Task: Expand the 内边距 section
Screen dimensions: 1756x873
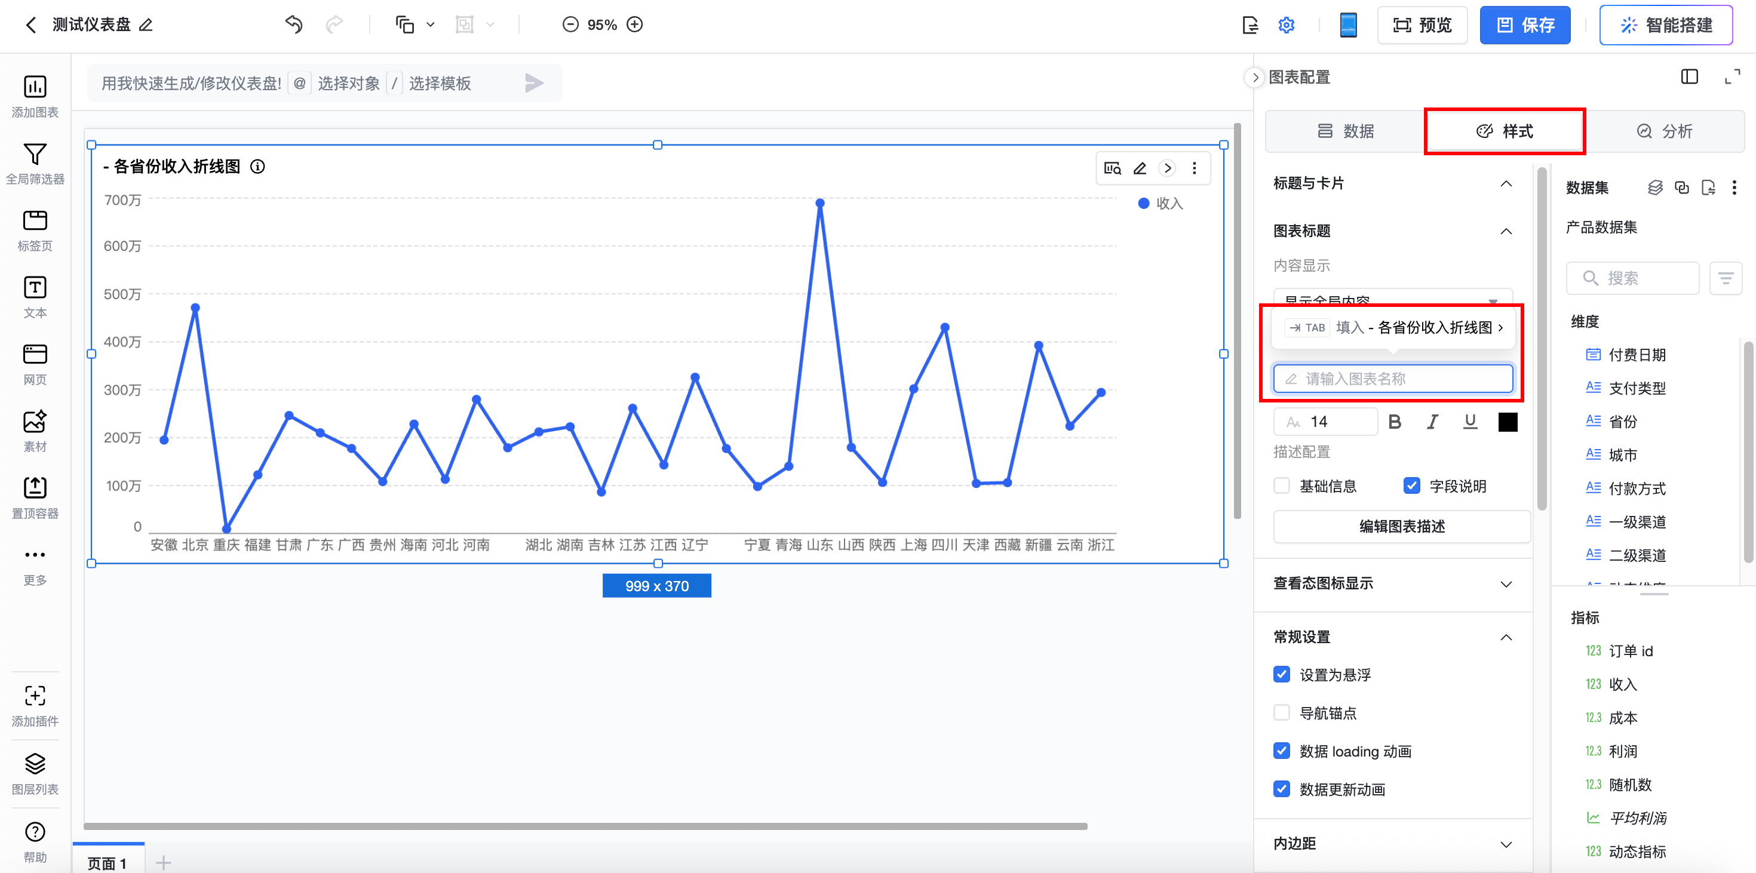Action: tap(1506, 844)
